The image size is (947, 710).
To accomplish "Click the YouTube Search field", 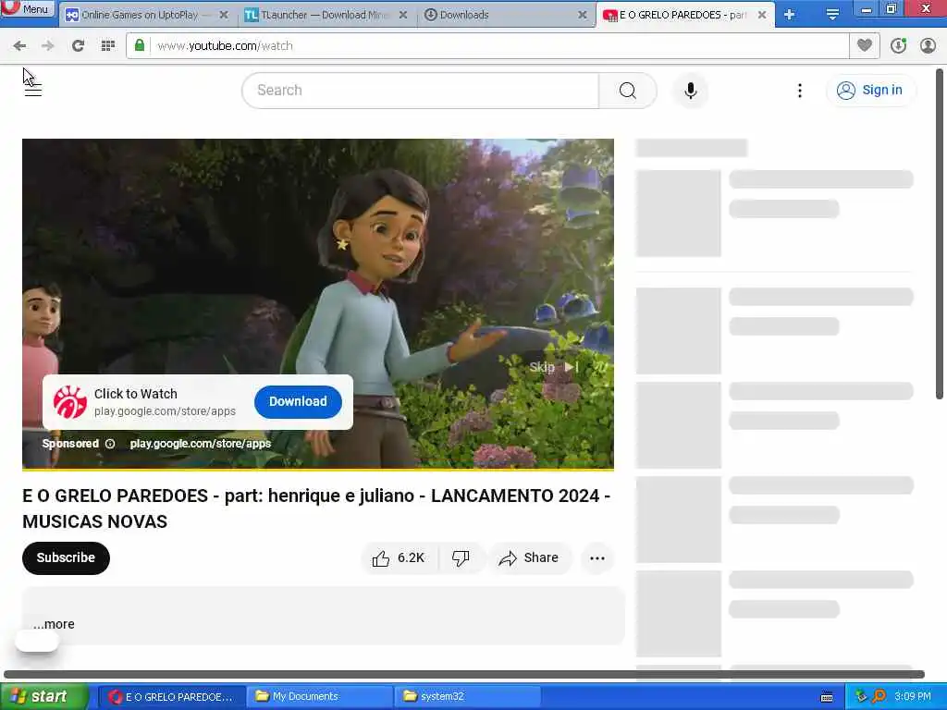I will point(421,91).
